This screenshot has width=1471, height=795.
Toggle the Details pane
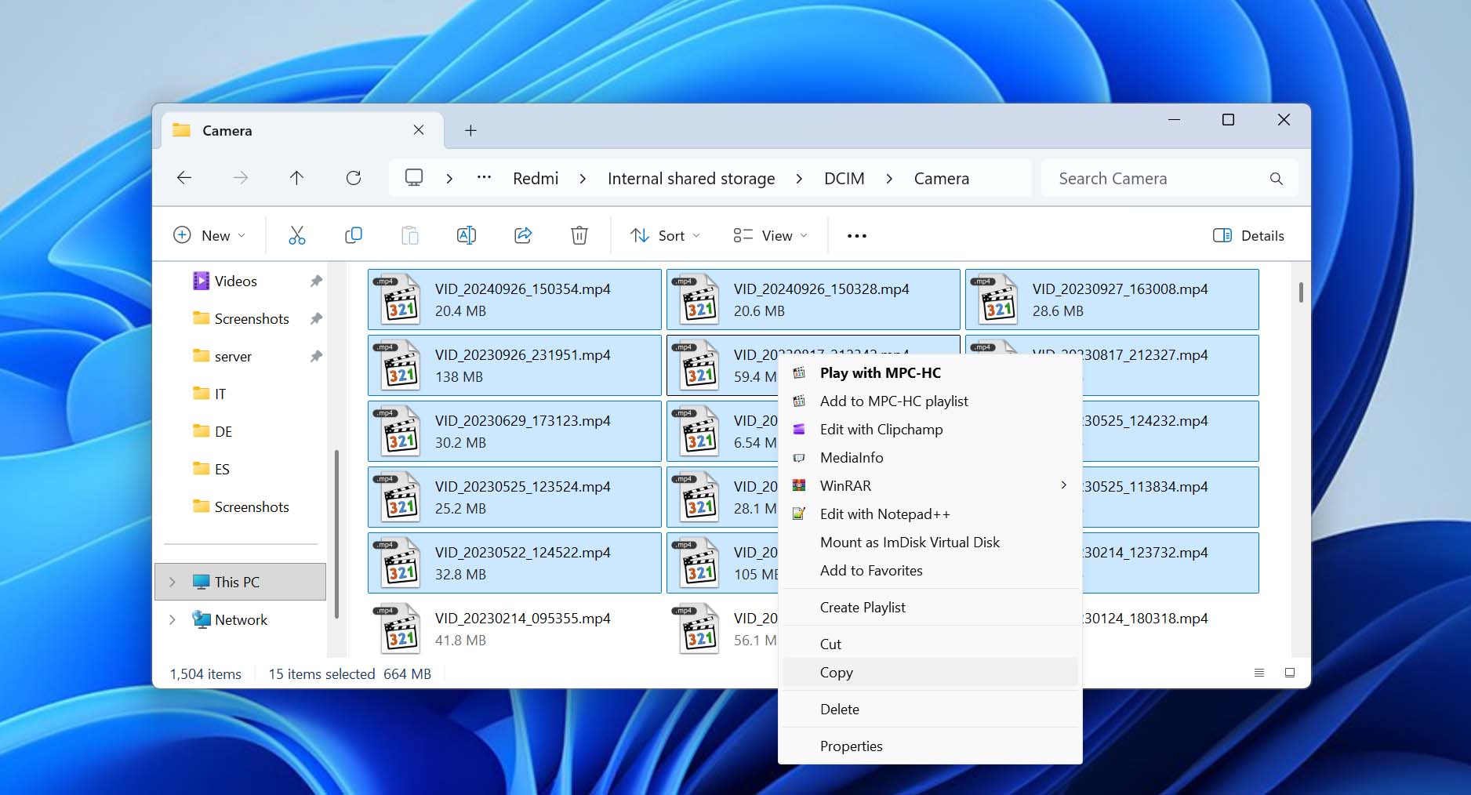coord(1248,235)
